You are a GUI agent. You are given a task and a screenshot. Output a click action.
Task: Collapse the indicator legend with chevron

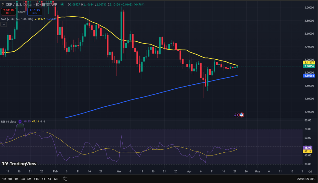[4, 24]
